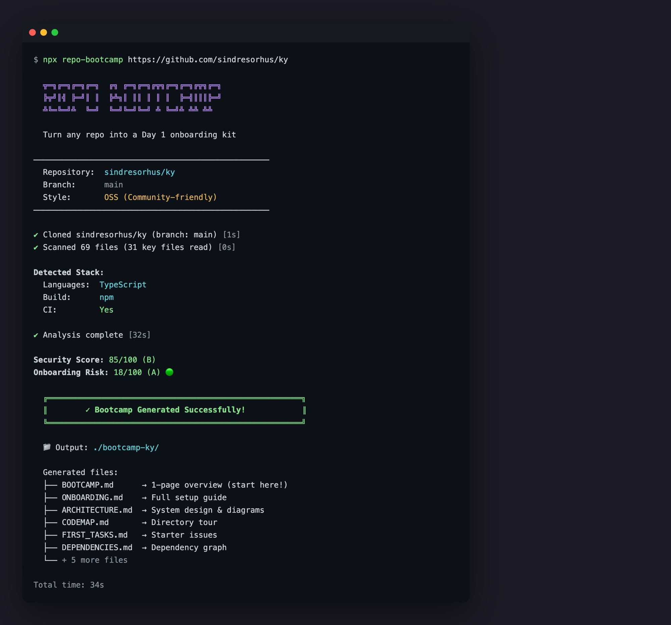671x625 pixels.
Task: Expand the '+ 5 more files' entry
Action: tap(95, 560)
